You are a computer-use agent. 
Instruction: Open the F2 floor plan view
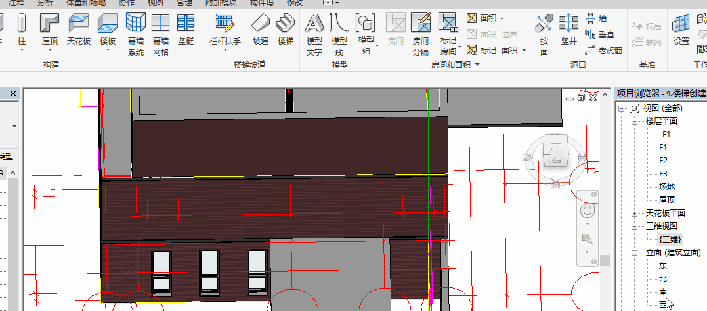(663, 161)
